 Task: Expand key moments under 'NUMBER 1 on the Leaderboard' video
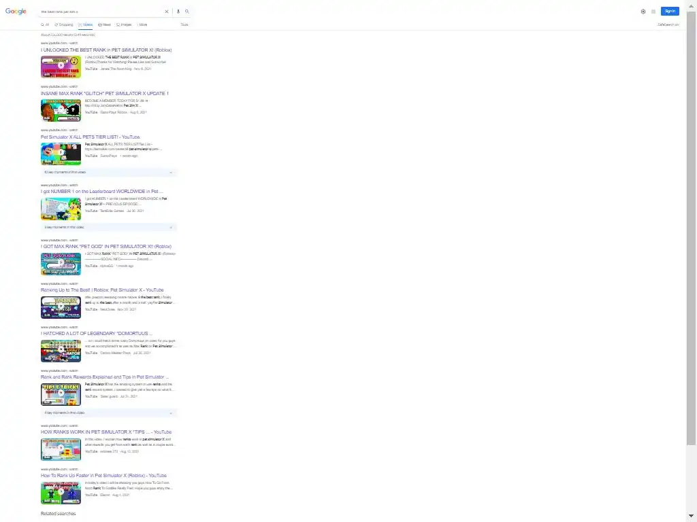[x=109, y=227]
